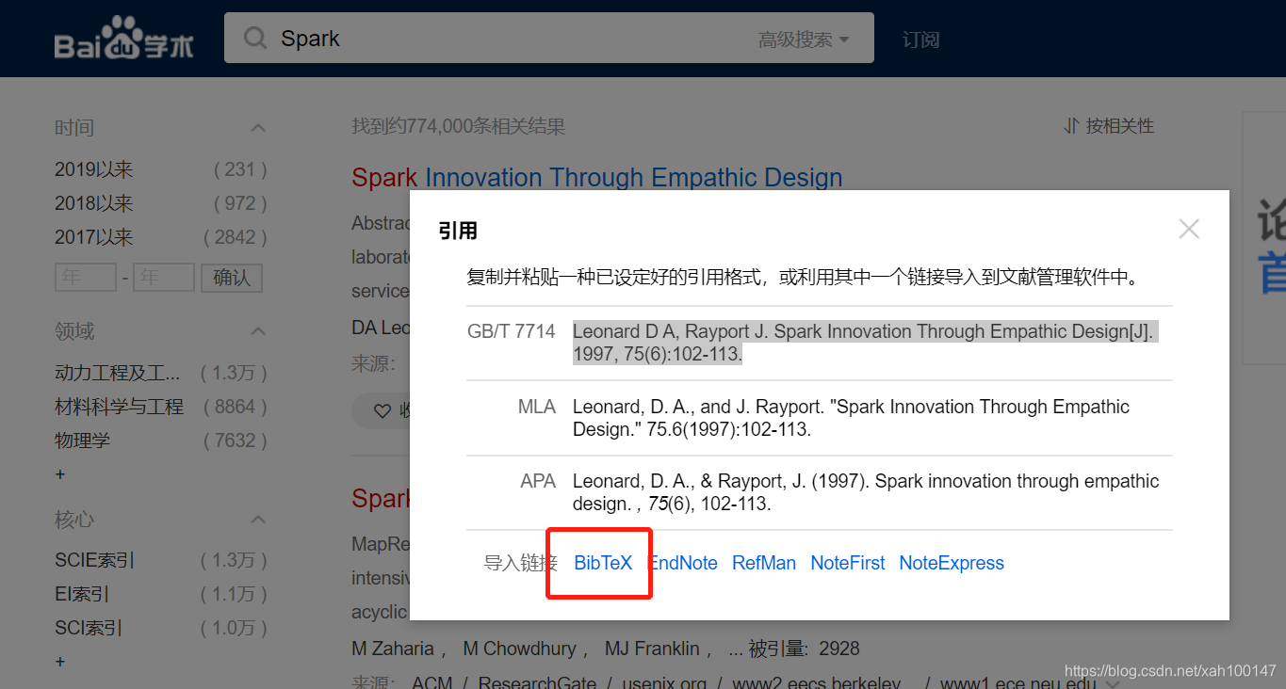Expand more indexes with plus under SCI索引

click(60, 662)
